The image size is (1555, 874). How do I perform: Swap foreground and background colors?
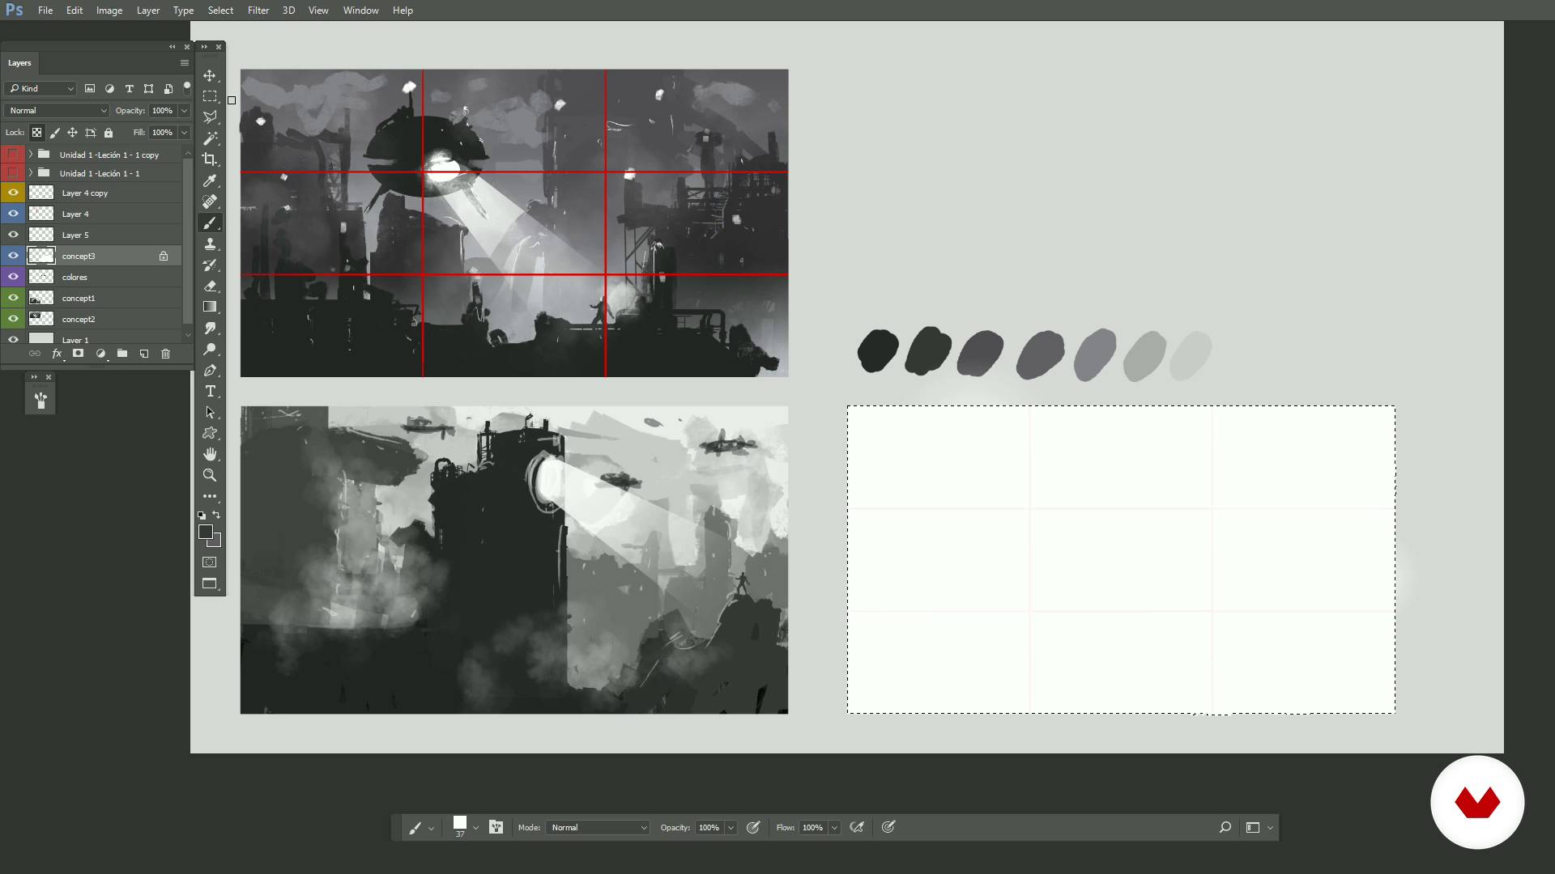point(216,515)
